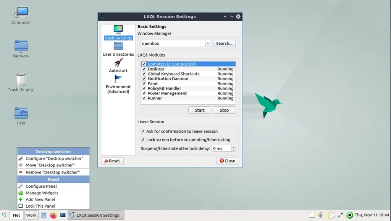Uncheck the Desktop module checkbox

[144, 69]
